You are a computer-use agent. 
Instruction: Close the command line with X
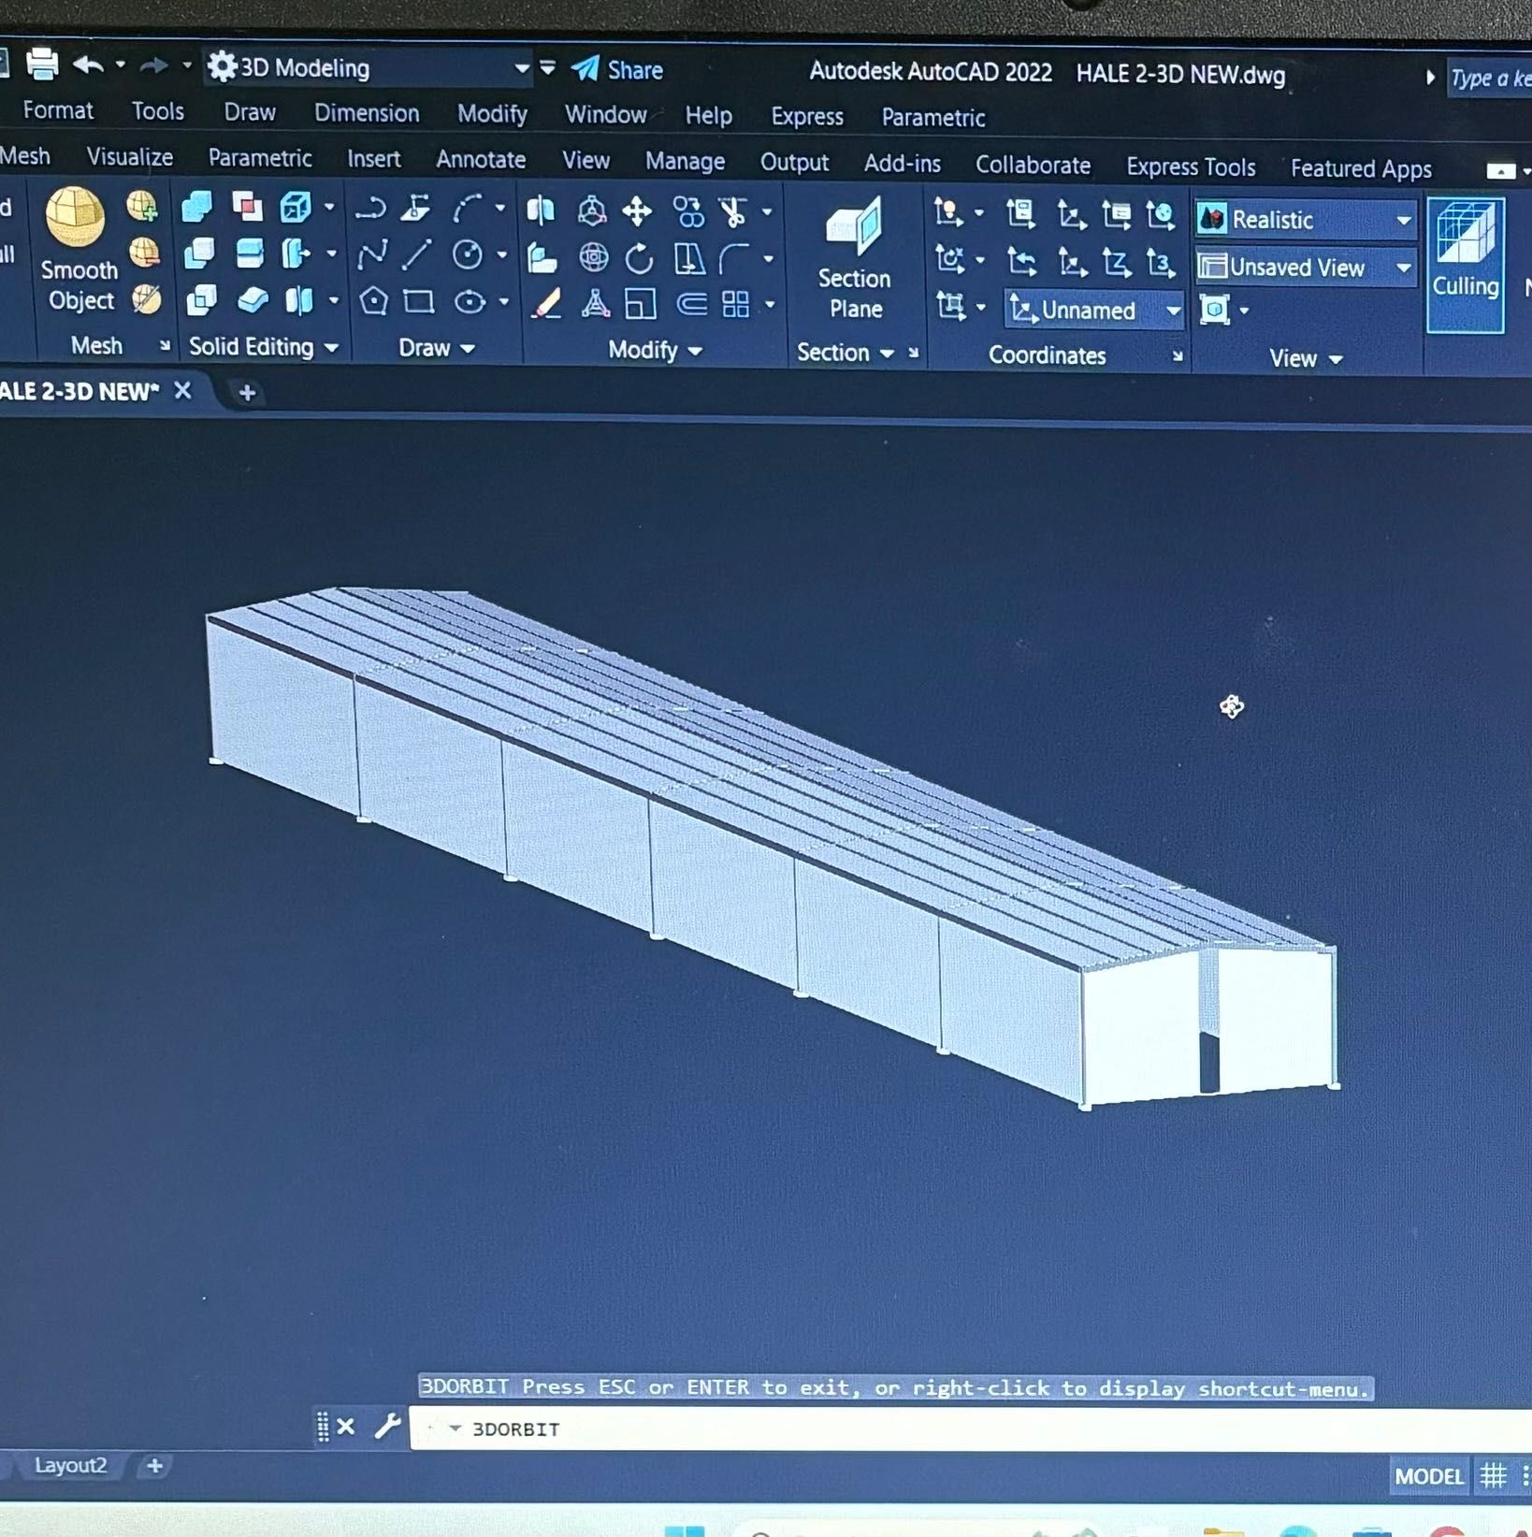click(x=345, y=1427)
